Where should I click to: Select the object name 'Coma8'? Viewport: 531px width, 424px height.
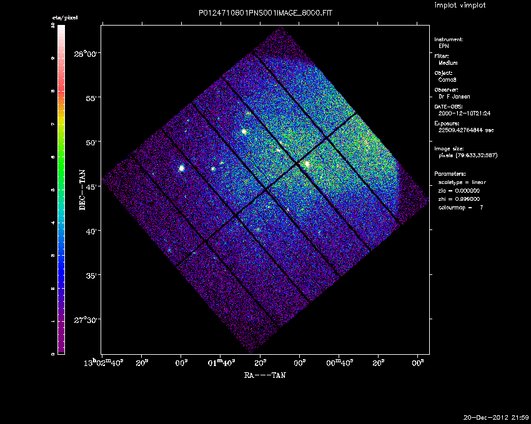[447, 80]
